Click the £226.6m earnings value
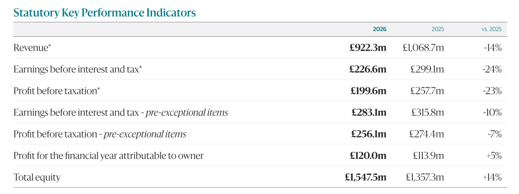This screenshot has height=194, width=519. pyautogui.click(x=368, y=69)
